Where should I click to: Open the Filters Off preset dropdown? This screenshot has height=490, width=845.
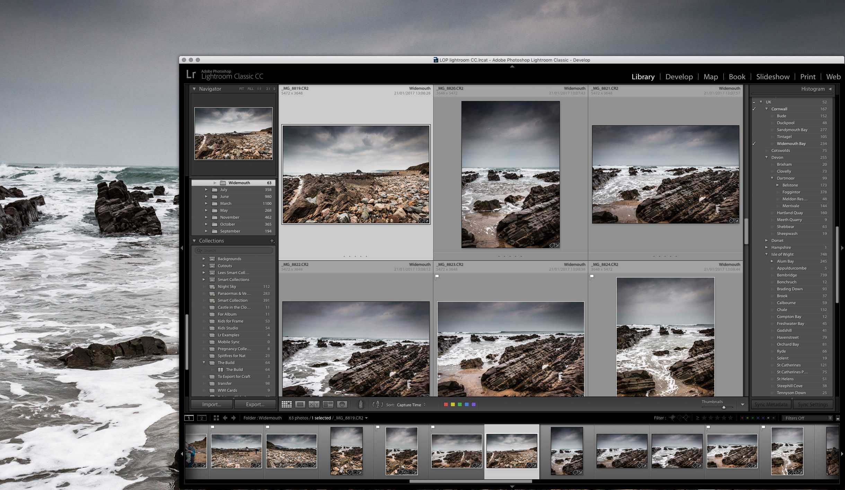coord(807,418)
